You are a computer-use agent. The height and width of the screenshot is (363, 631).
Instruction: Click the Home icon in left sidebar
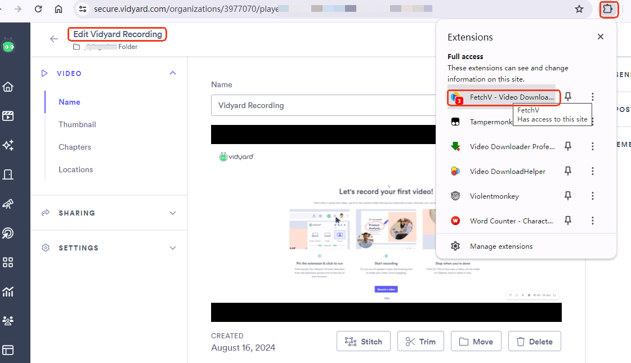8,87
